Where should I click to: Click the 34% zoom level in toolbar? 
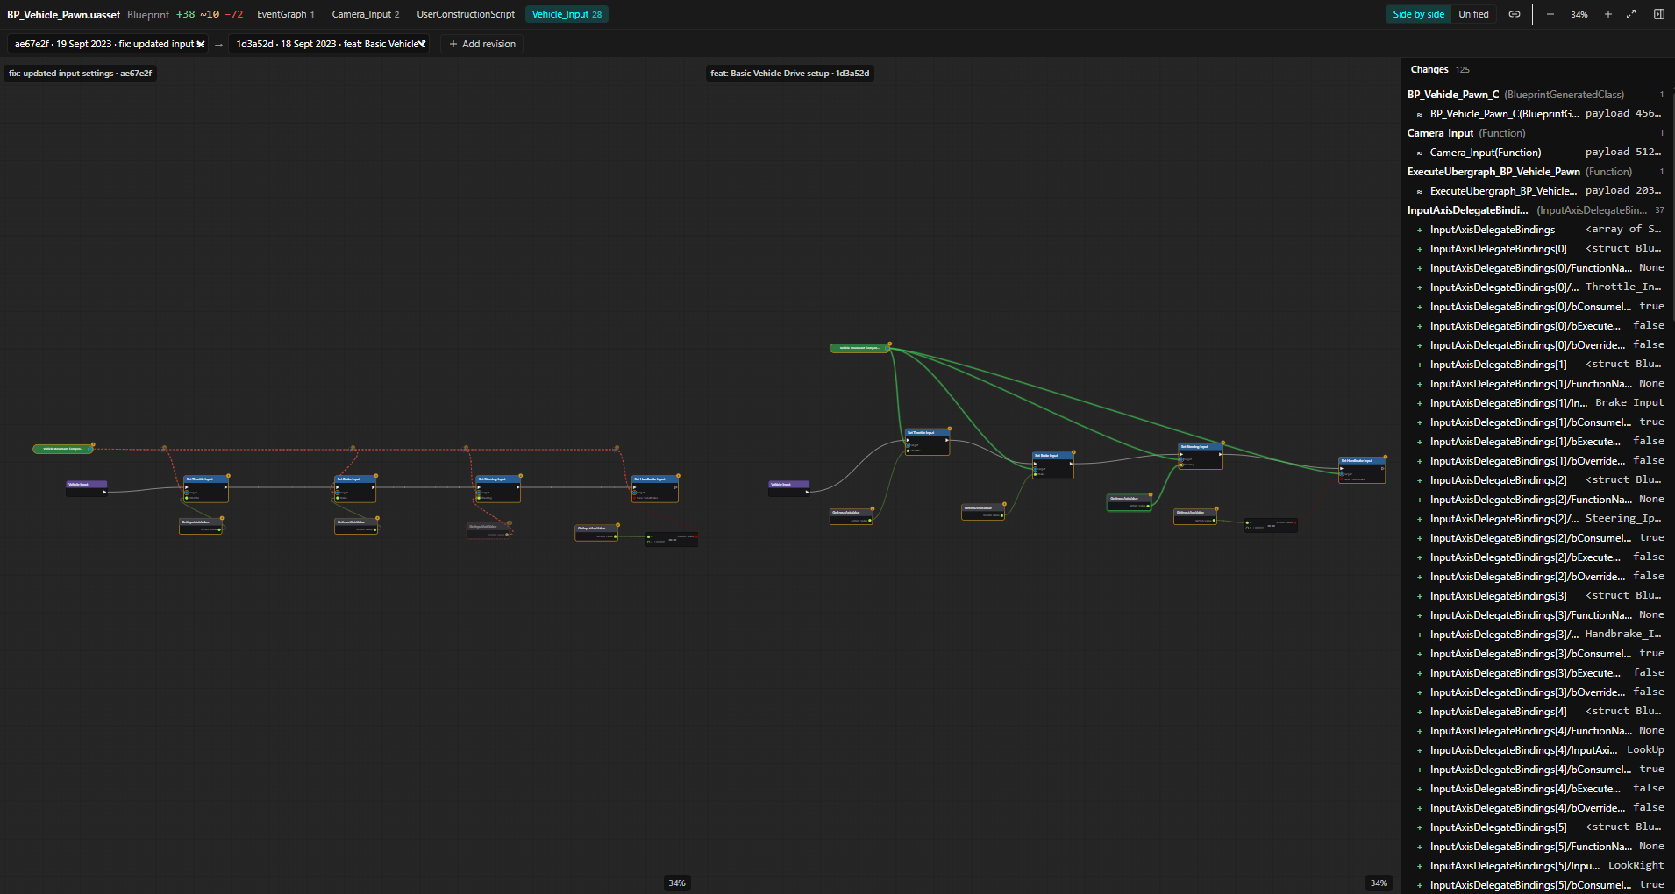(x=1579, y=14)
